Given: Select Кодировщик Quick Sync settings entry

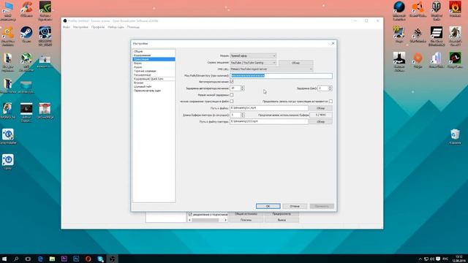Looking at the screenshot, I should [154, 79].
